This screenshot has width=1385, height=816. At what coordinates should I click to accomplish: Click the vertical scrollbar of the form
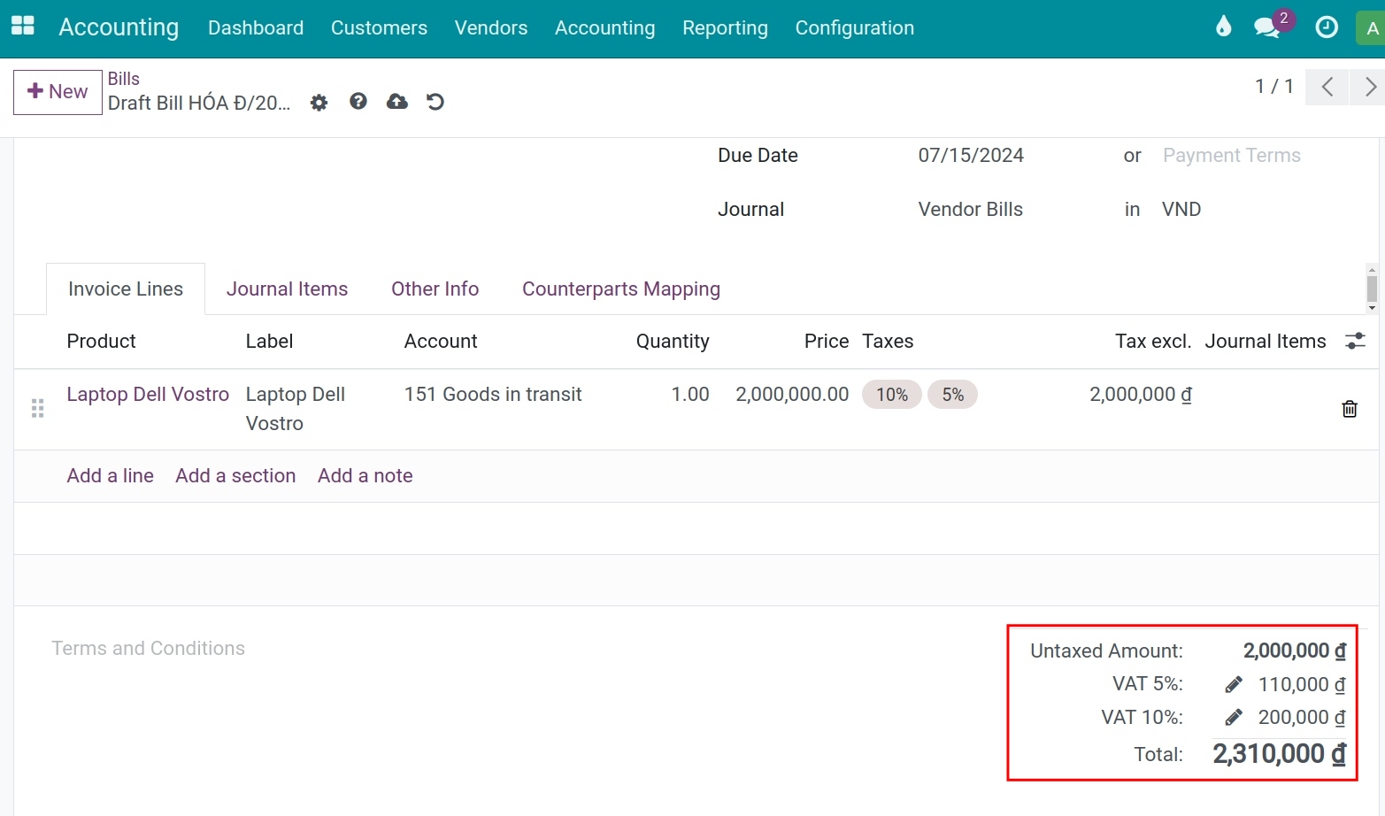click(x=1372, y=289)
